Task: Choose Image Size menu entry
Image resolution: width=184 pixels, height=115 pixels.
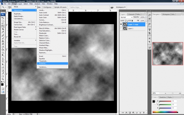Action: click(25, 22)
